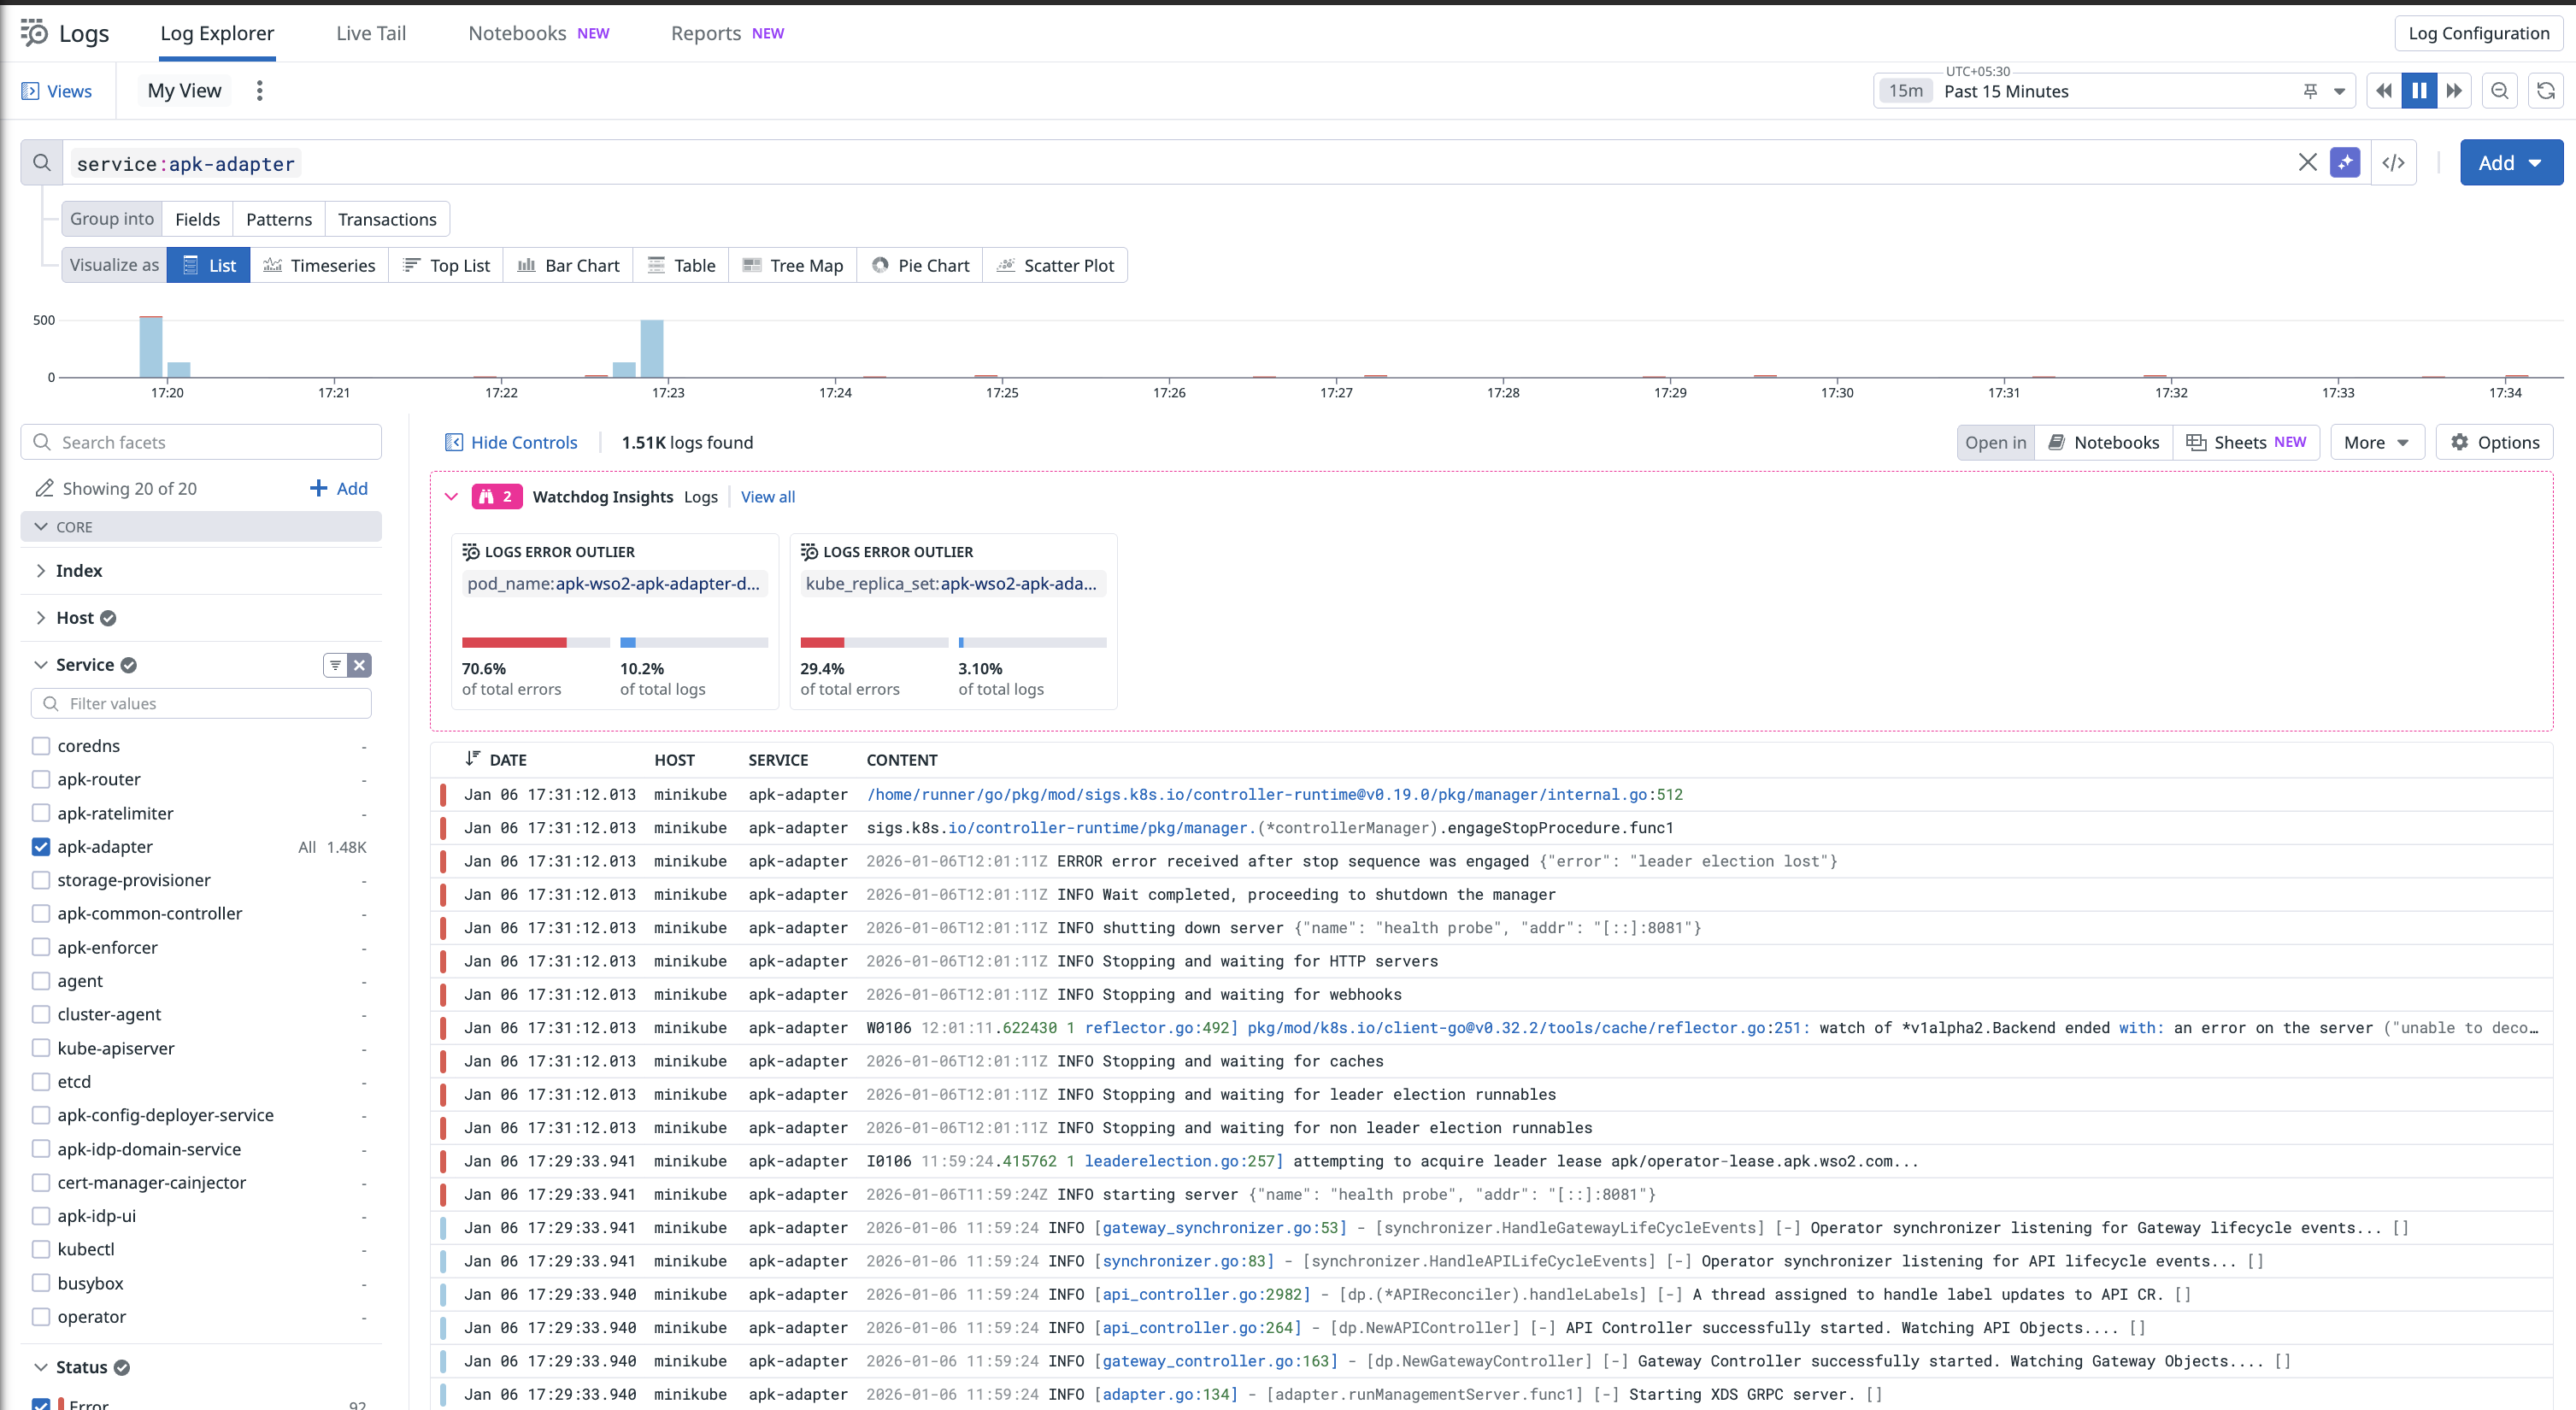
Task: Clear the search query with the X icon
Action: pyautogui.click(x=2307, y=163)
